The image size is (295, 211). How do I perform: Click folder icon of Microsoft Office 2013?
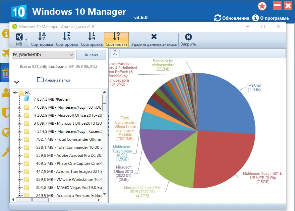tap(27, 123)
